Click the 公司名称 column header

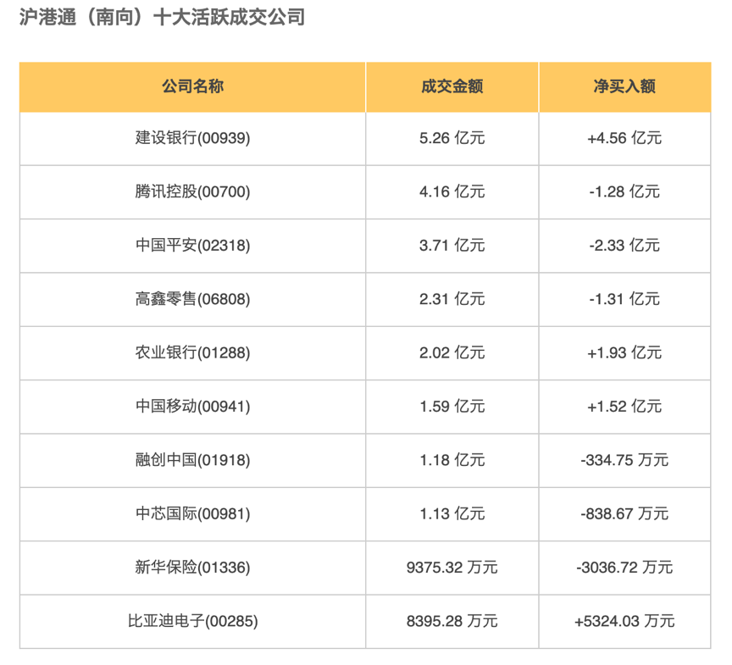coord(193,86)
